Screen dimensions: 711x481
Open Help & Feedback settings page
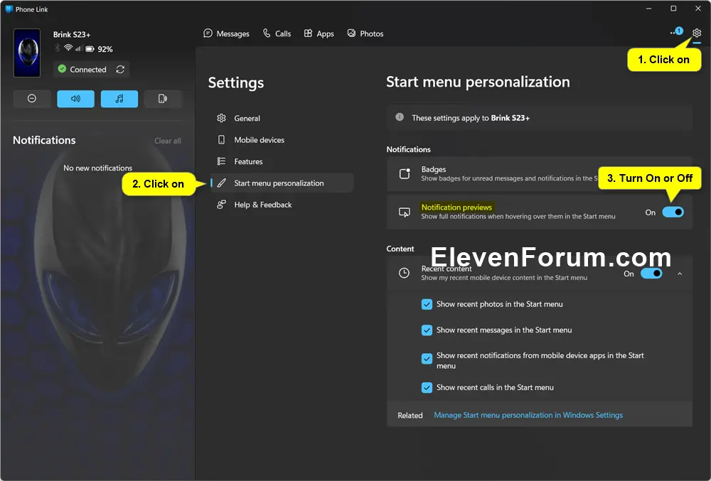click(282, 205)
